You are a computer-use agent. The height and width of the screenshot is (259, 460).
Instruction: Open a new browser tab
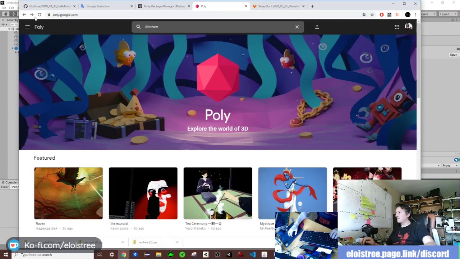[x=312, y=6]
